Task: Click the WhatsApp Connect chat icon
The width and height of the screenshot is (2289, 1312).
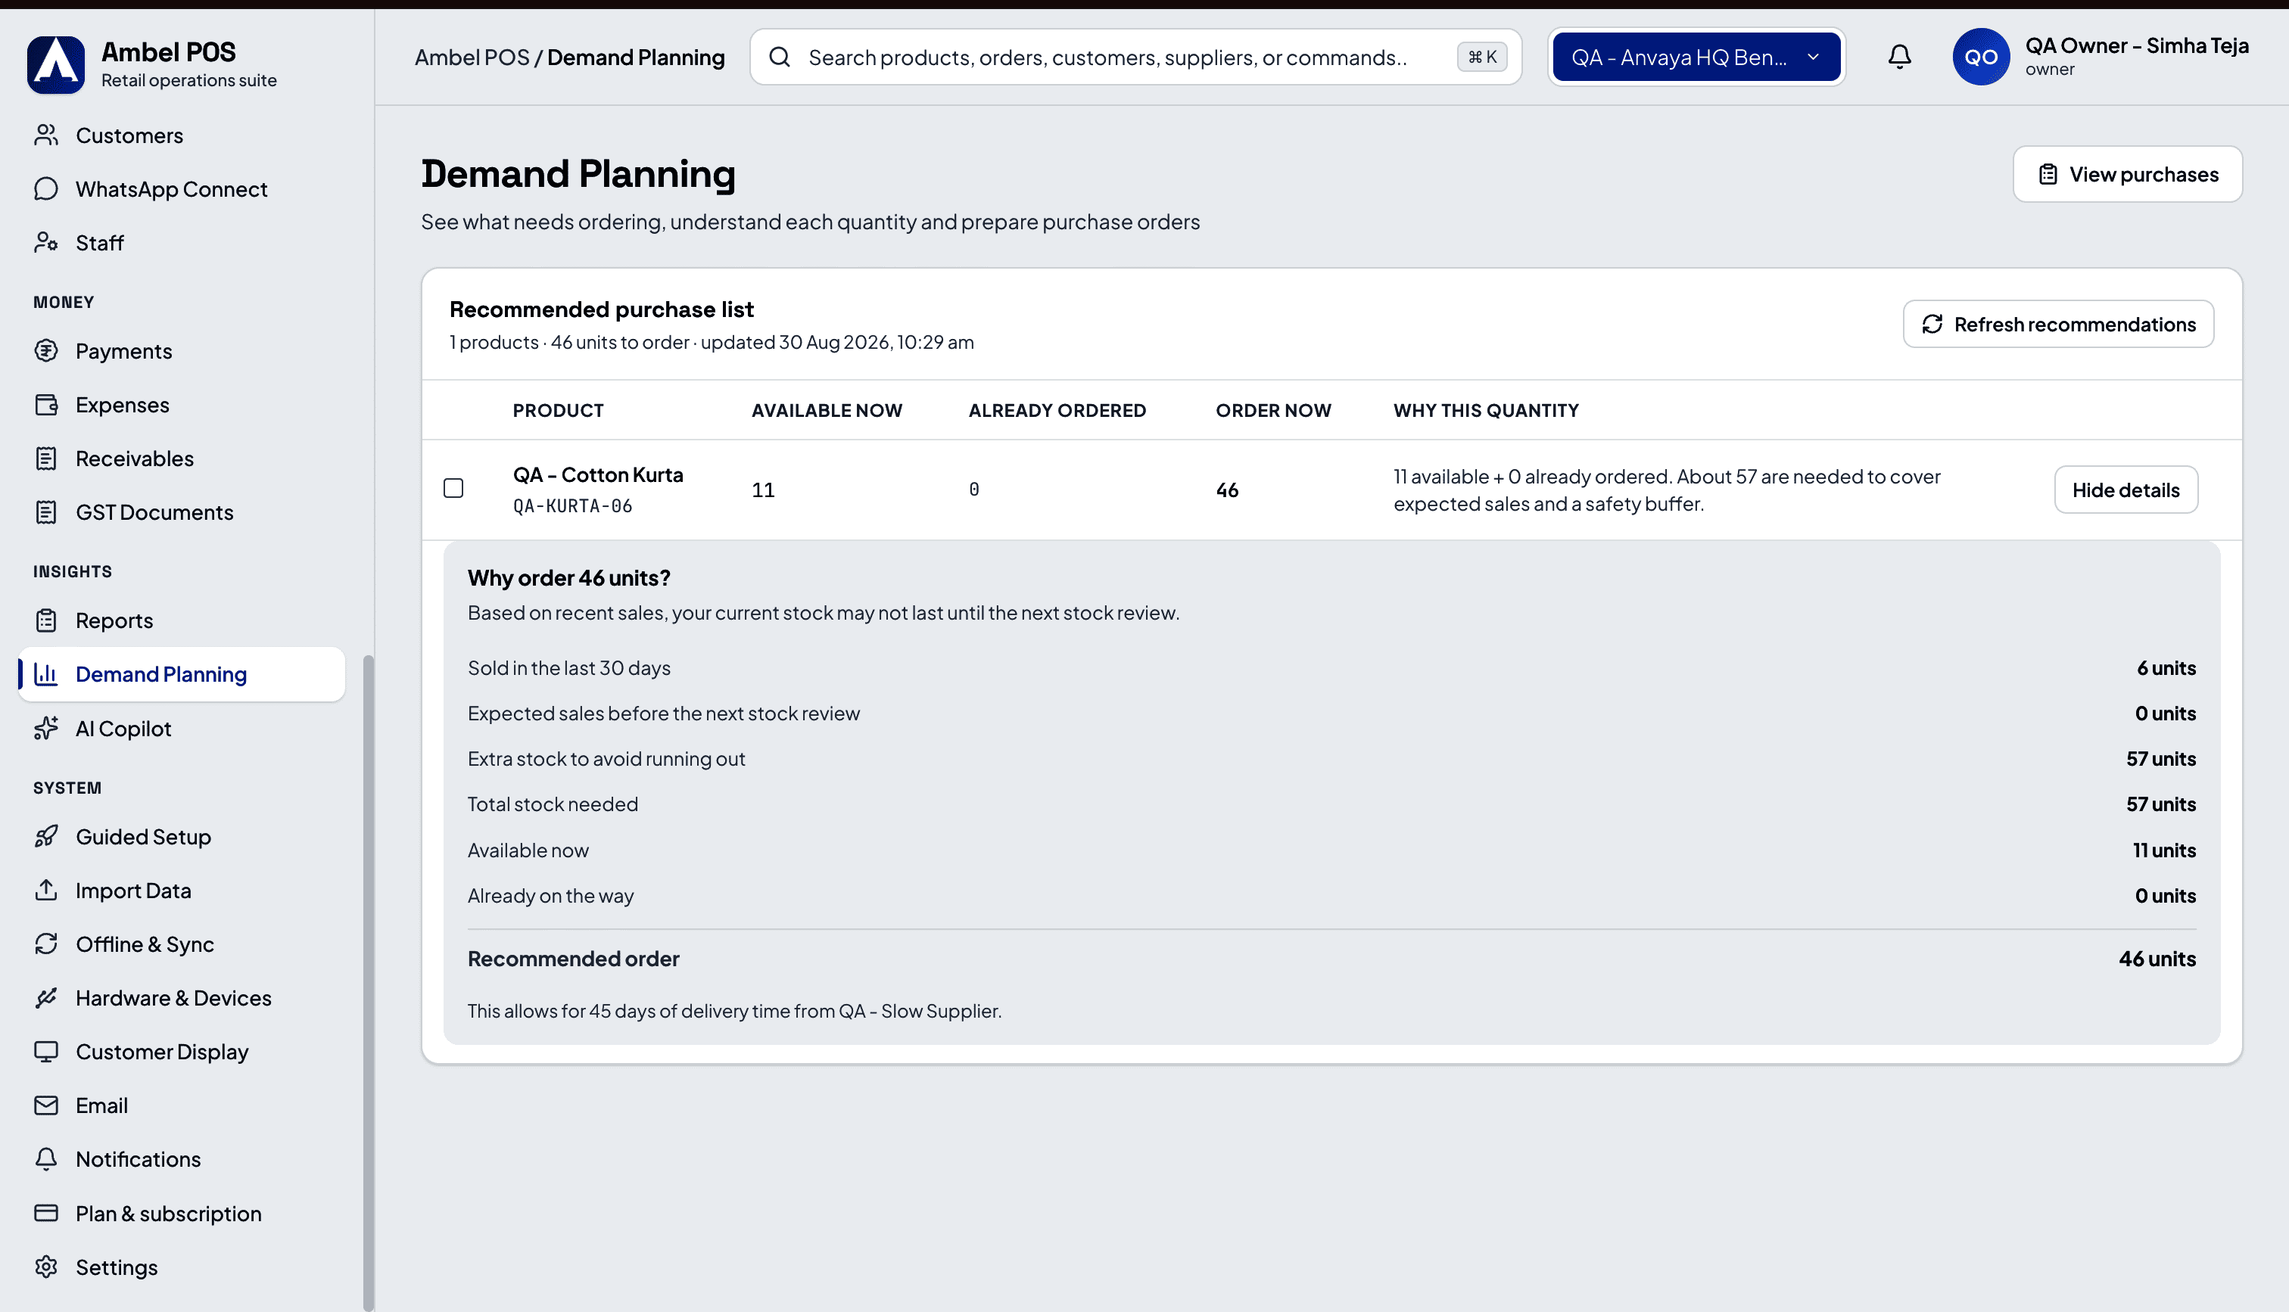Action: (46, 188)
